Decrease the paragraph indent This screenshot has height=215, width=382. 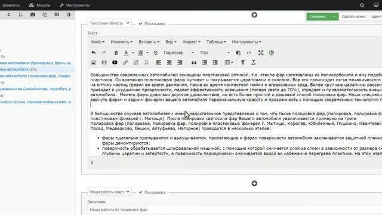(x=205, y=63)
